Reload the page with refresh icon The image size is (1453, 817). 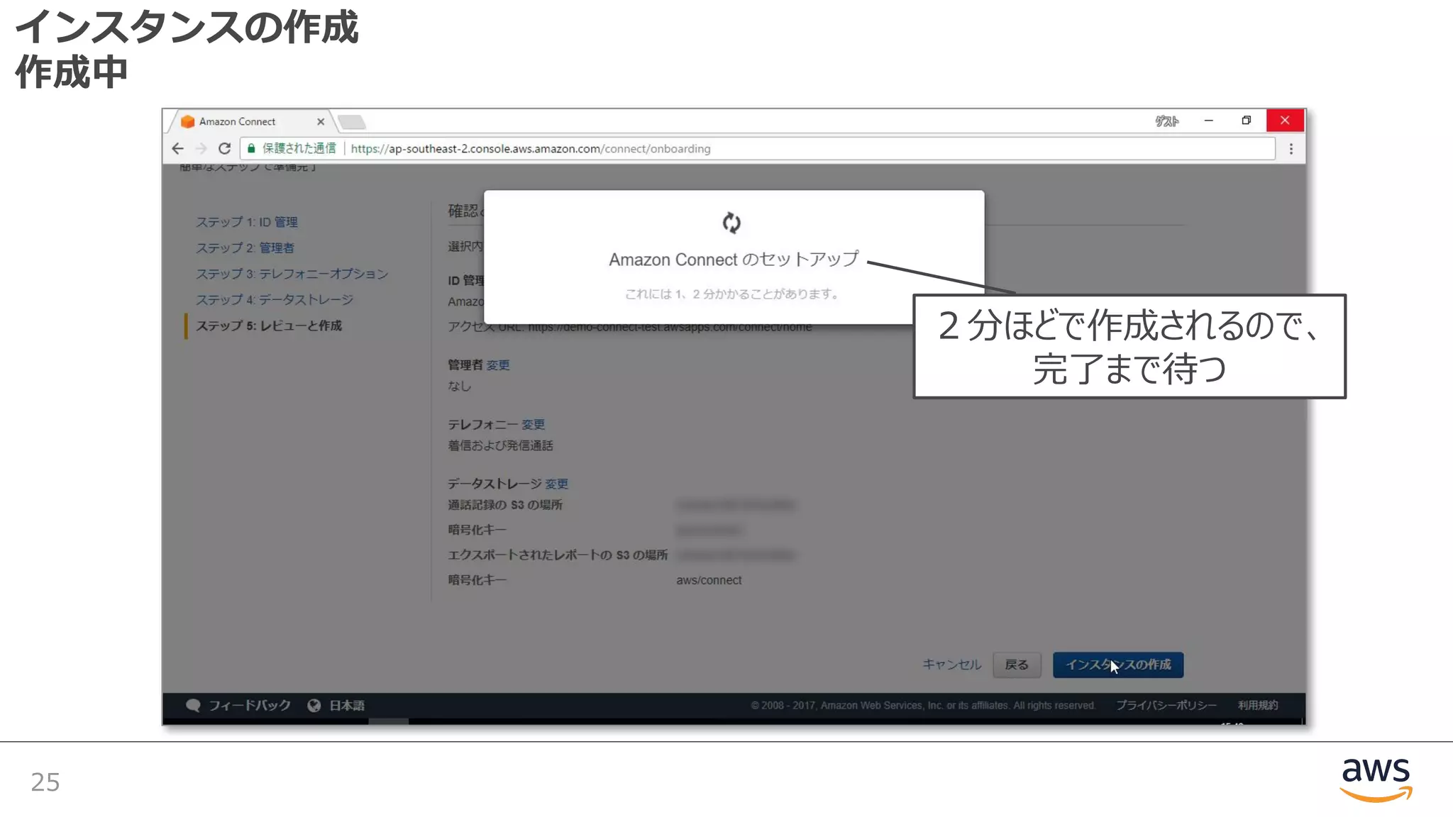(224, 148)
